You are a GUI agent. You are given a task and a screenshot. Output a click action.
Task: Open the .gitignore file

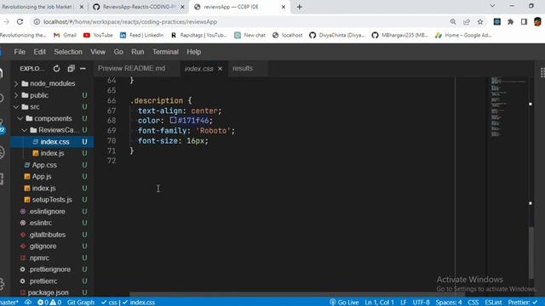tap(43, 246)
